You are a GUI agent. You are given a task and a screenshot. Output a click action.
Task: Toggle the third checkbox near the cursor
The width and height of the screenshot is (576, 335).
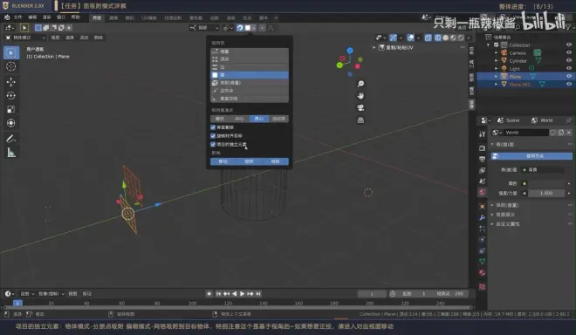pyautogui.click(x=213, y=144)
